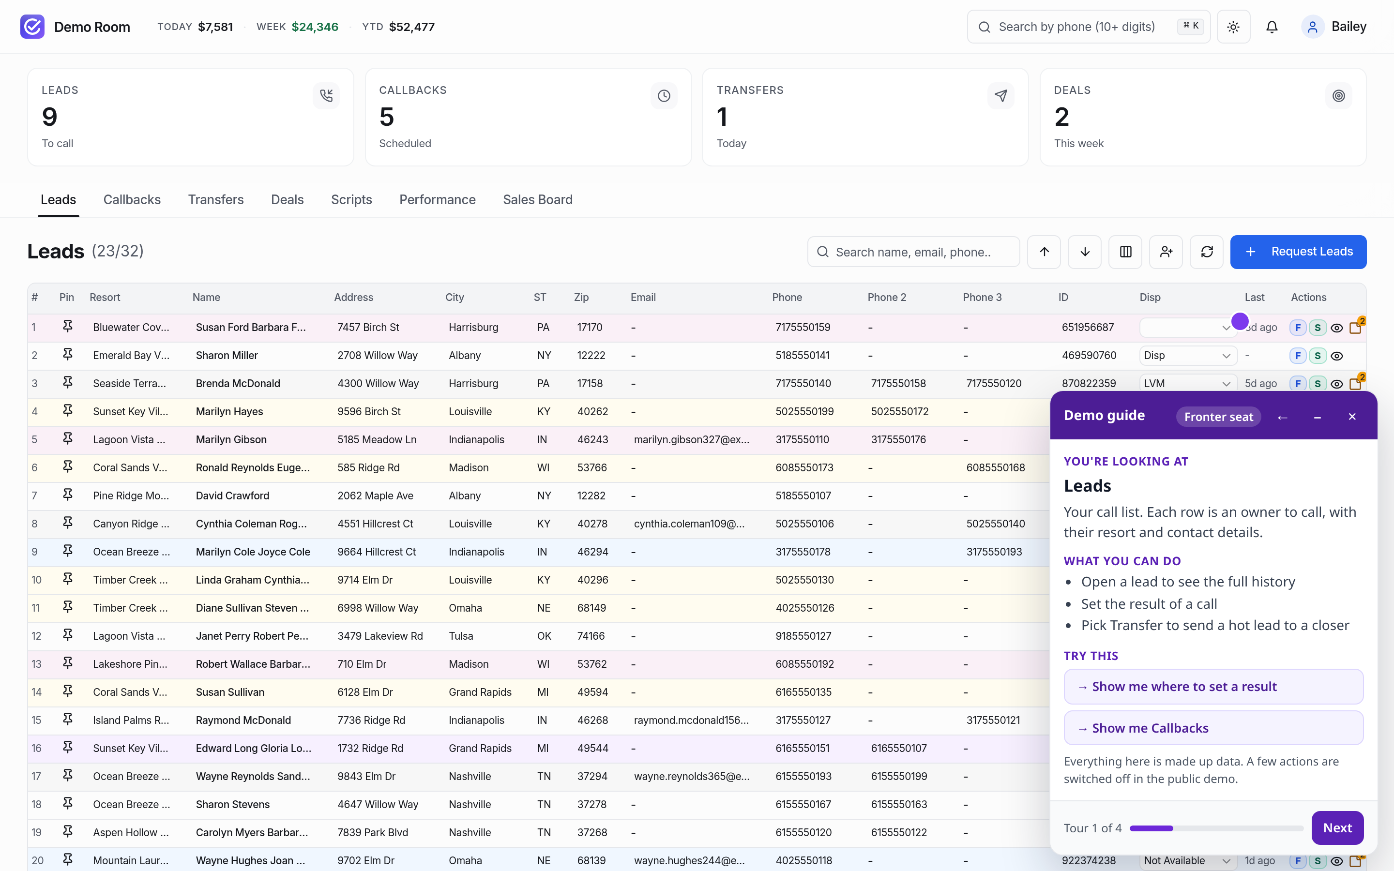The height and width of the screenshot is (871, 1394).
Task: Switch to the Transfers tab
Action: point(216,199)
